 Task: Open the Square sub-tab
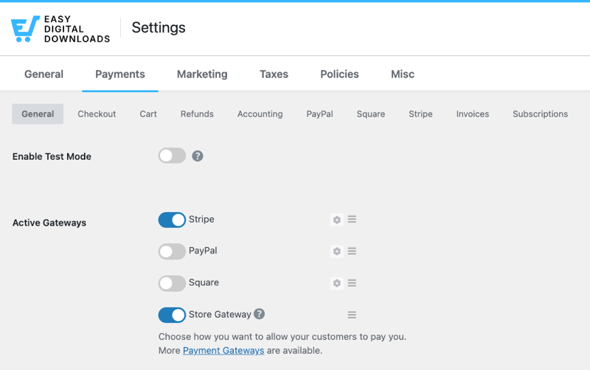371,114
